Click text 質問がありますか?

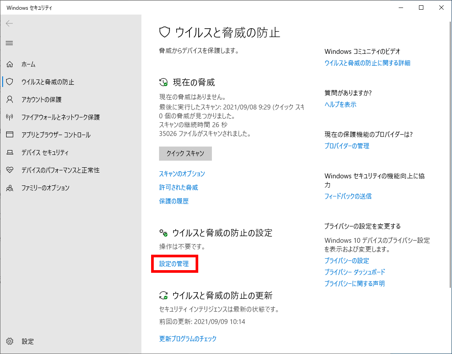pos(348,93)
